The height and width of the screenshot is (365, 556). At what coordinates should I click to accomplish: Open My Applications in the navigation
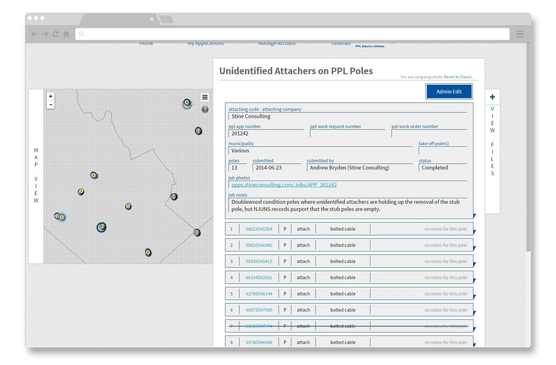(205, 44)
